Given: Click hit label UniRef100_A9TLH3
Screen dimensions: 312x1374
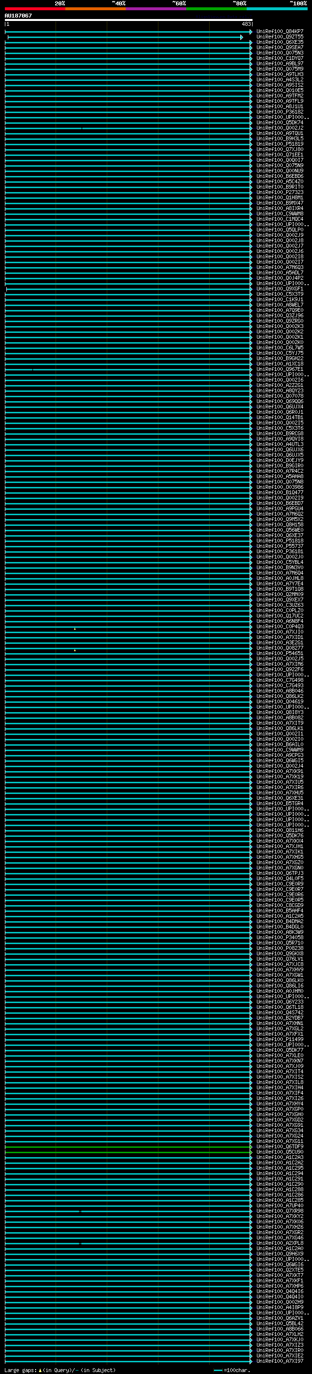Looking at the screenshot, I should tap(280, 74).
